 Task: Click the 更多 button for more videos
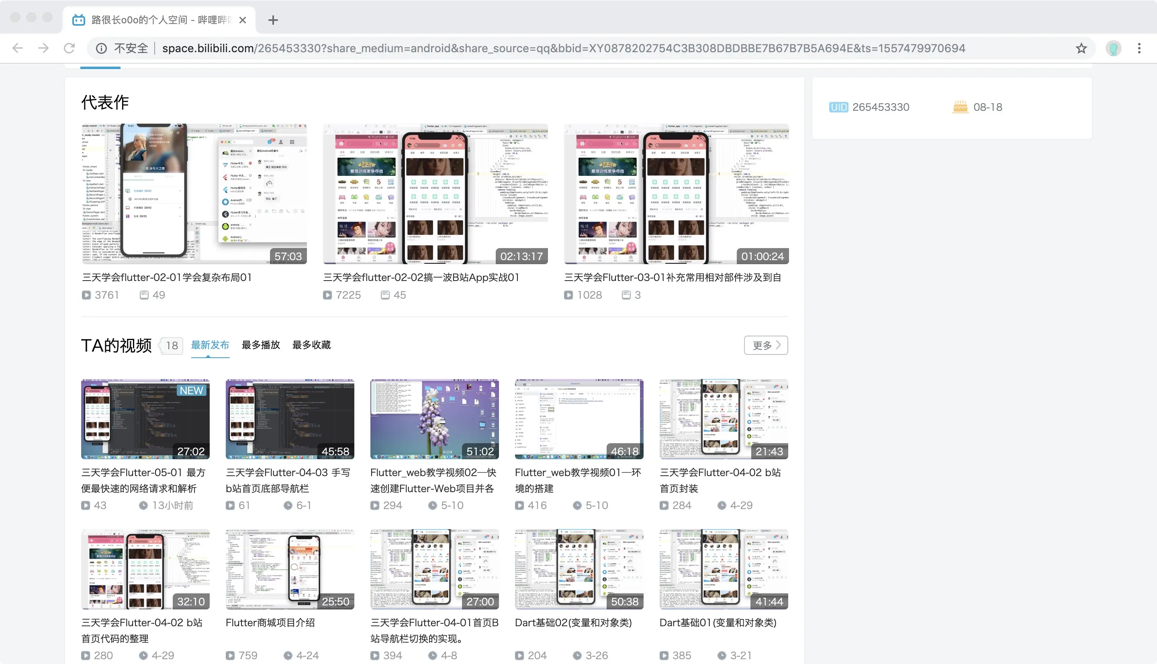(x=766, y=345)
